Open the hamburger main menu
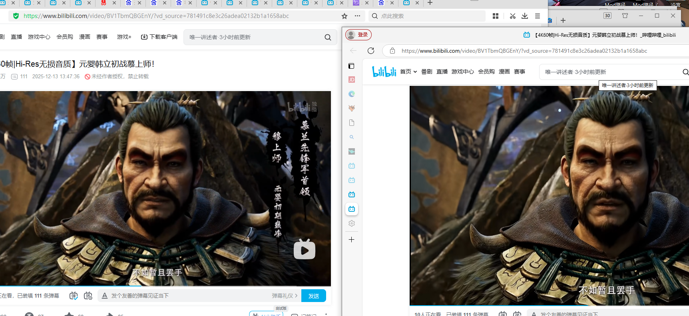The height and width of the screenshot is (316, 689). (538, 16)
